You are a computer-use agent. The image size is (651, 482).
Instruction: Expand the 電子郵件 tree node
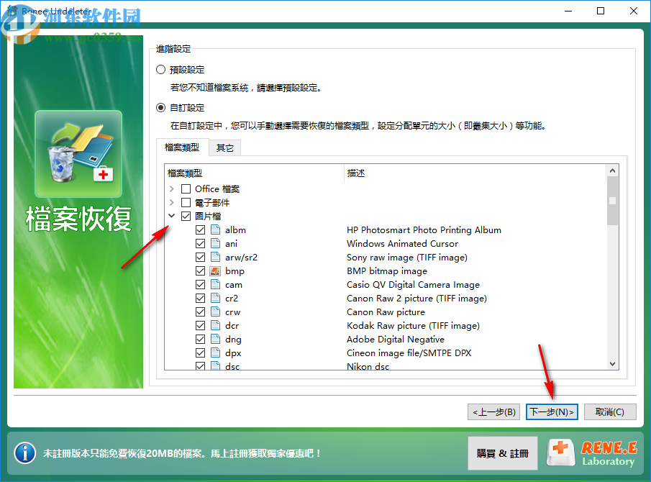172,203
